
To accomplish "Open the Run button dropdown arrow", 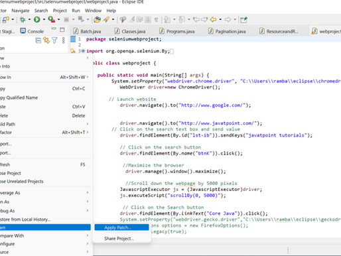I will (x=44, y=20).
